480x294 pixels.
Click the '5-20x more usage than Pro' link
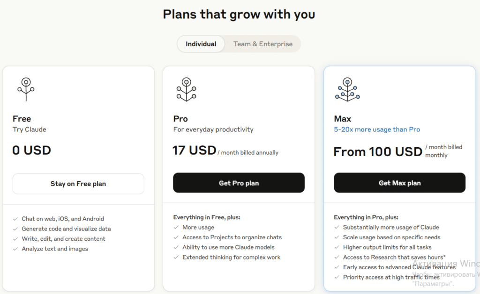coord(377,129)
